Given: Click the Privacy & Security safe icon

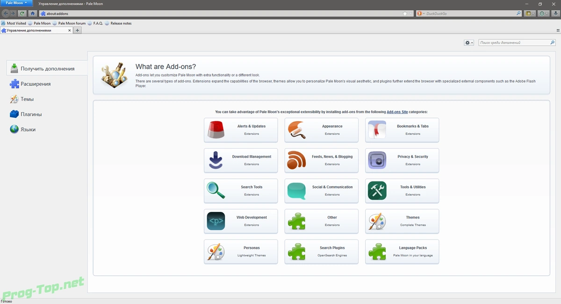Looking at the screenshot, I should point(377,160).
